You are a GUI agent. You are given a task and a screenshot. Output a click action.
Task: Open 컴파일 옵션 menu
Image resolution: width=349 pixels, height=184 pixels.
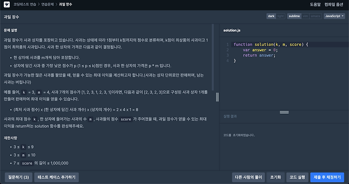pyautogui.click(x=334, y=5)
